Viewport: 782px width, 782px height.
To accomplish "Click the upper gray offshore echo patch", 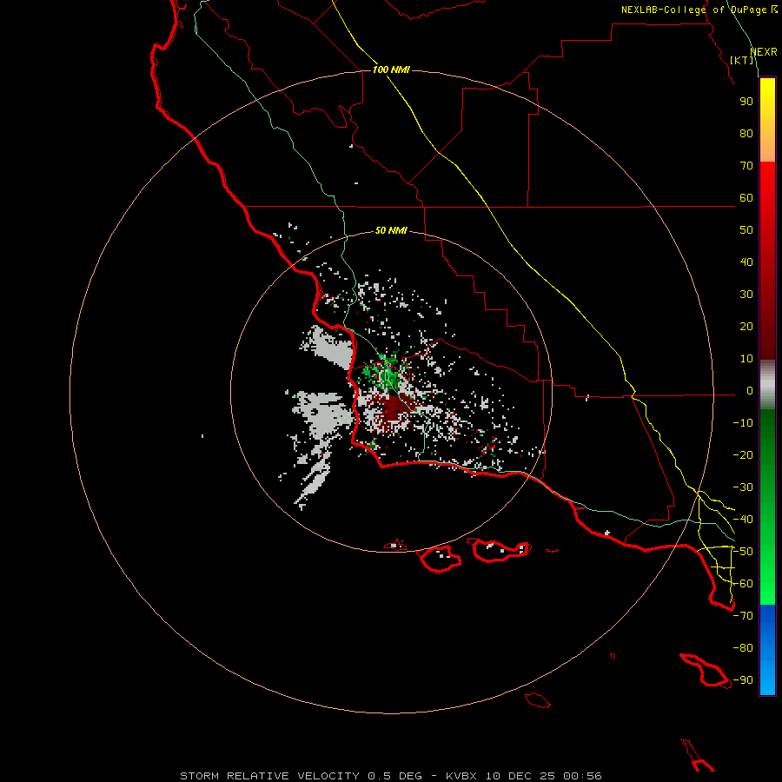I will [x=329, y=346].
